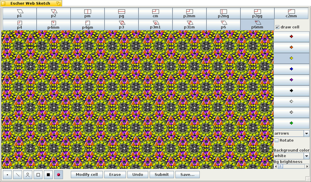Choose the black arrow stamp
Viewport: 311px width, 182px height.
291,91
